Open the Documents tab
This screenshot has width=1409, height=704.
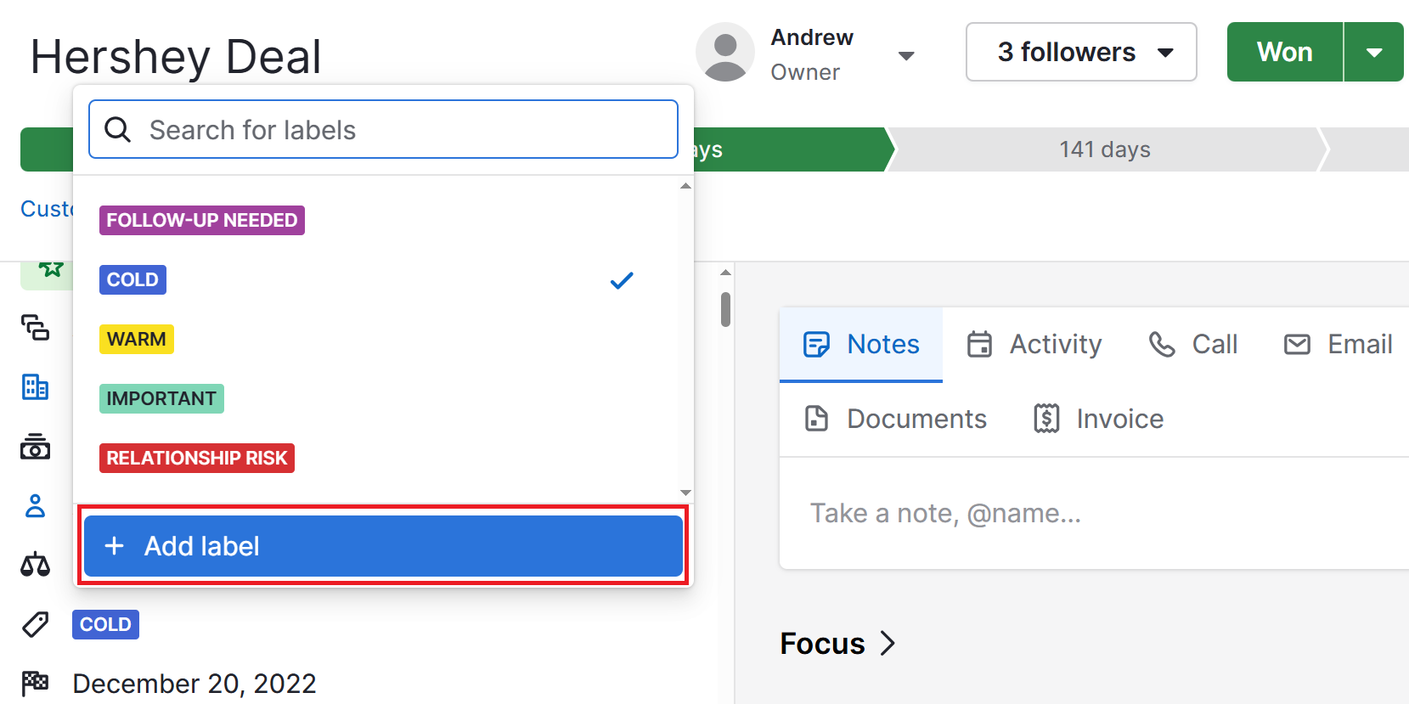click(894, 418)
